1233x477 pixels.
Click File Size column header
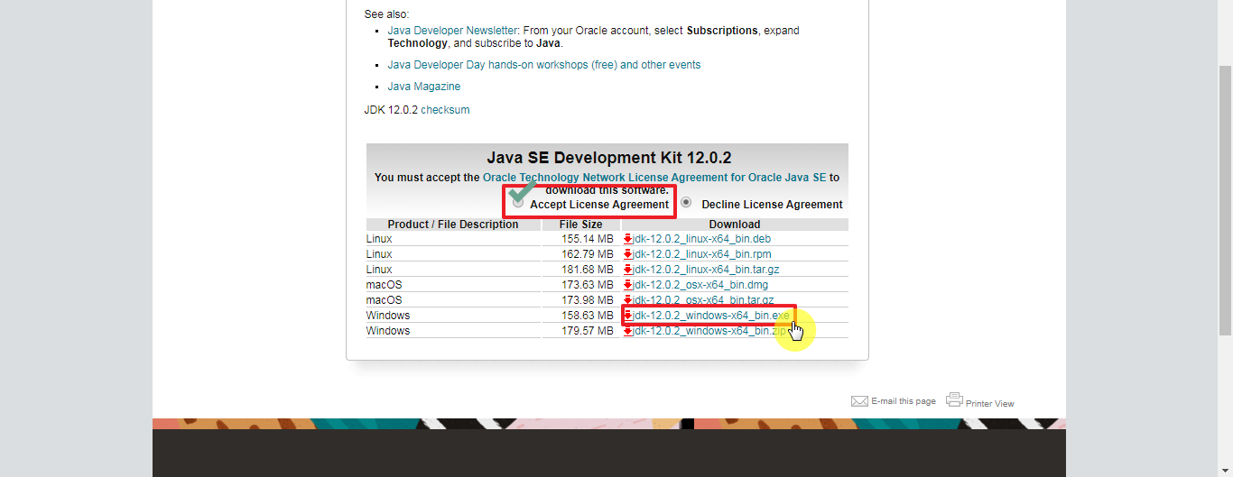pyautogui.click(x=580, y=225)
